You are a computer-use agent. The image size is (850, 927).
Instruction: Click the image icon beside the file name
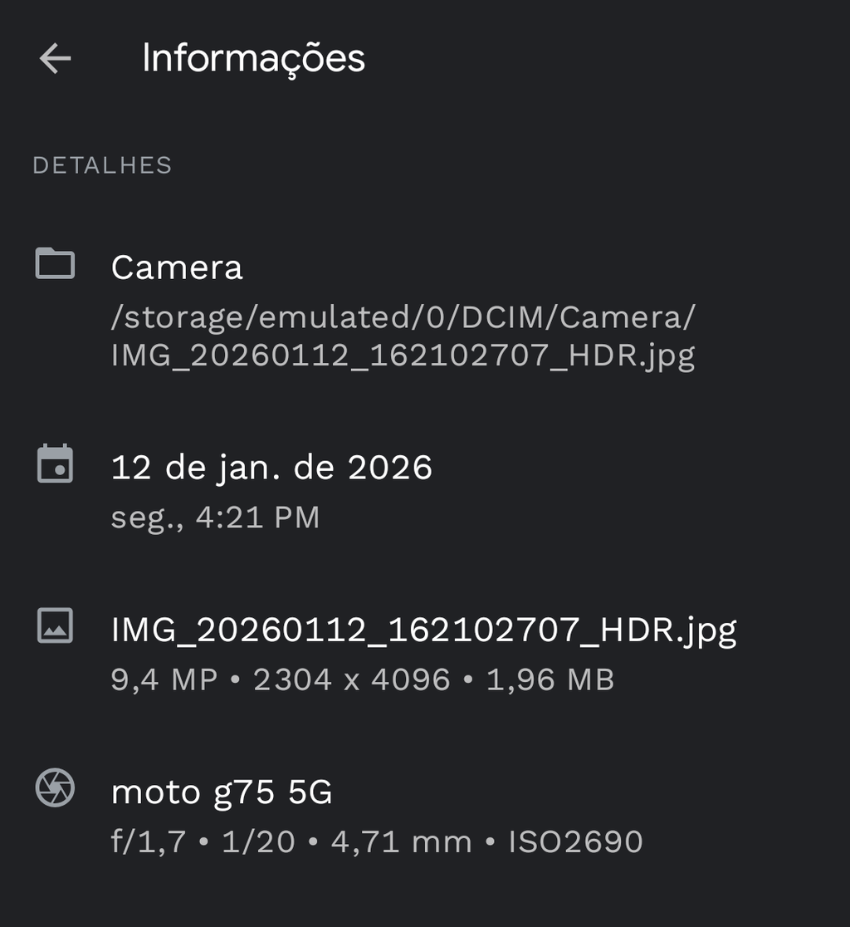coord(55,625)
